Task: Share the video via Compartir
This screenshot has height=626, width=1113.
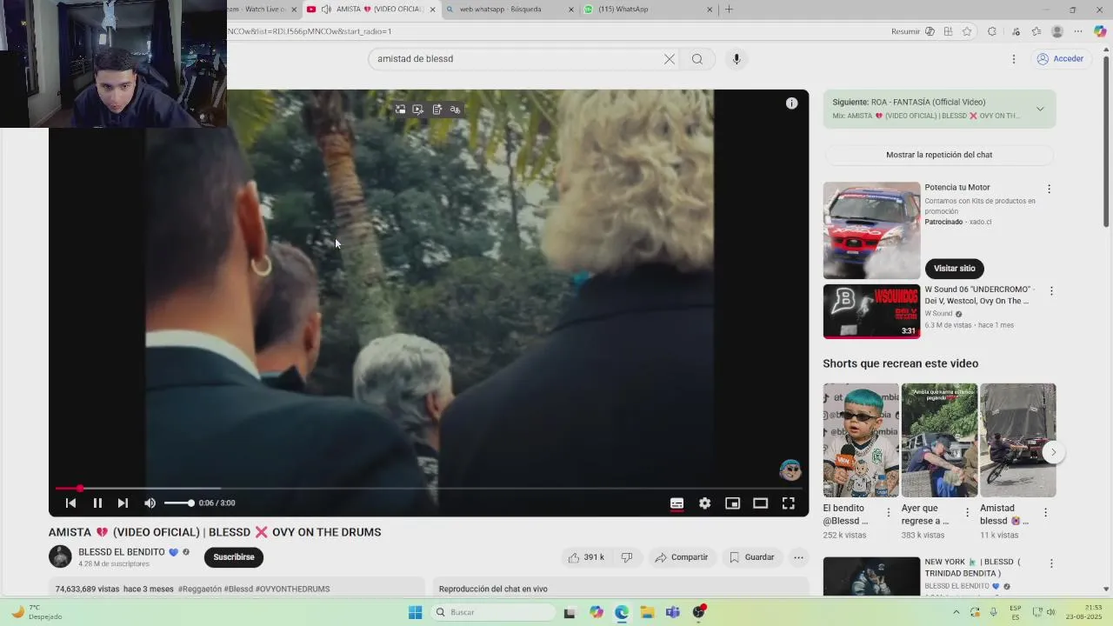Action: [x=682, y=557]
